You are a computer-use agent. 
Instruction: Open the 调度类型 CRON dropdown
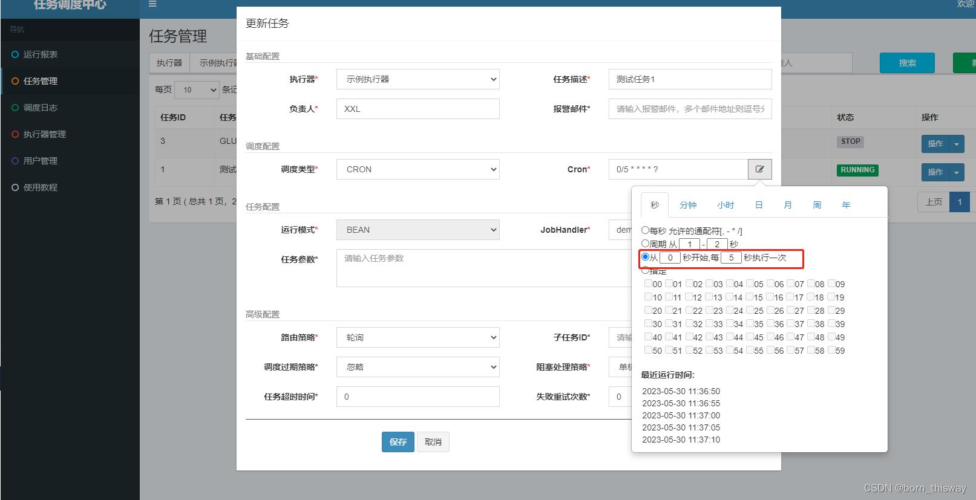tap(418, 169)
